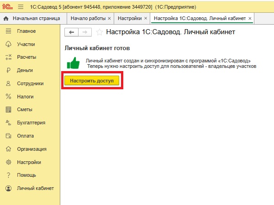The height and width of the screenshot is (205, 274).
Task: Click the wallet icon for Оплата
Action: (8, 136)
